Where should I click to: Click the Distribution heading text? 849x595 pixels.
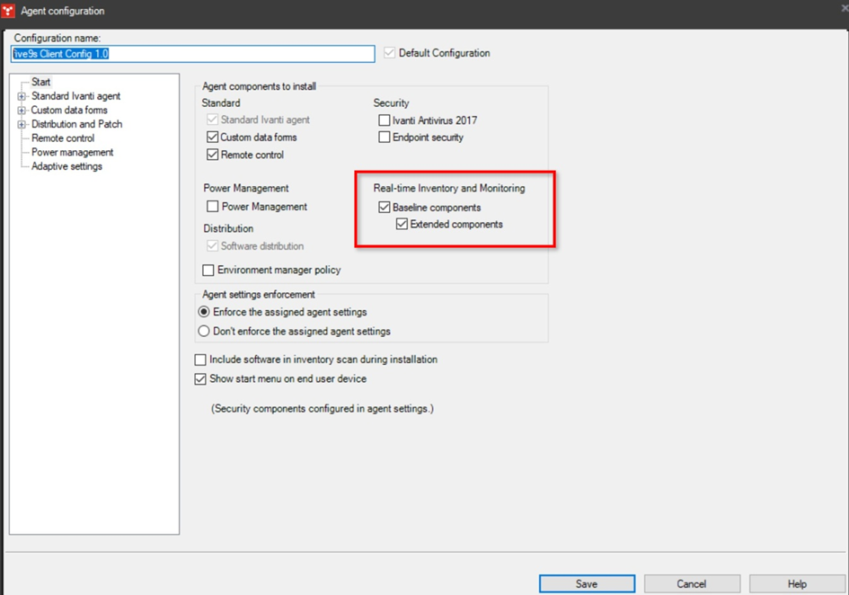click(x=228, y=228)
